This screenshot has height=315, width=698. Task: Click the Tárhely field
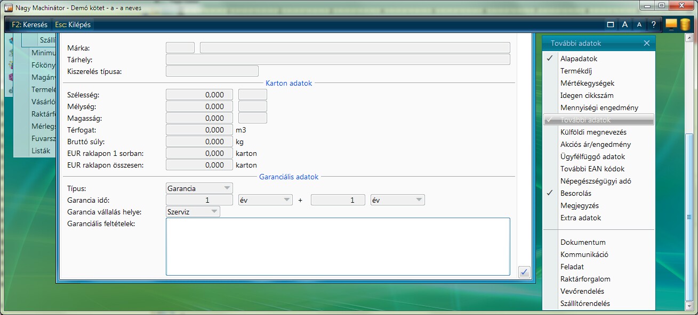[338, 60]
